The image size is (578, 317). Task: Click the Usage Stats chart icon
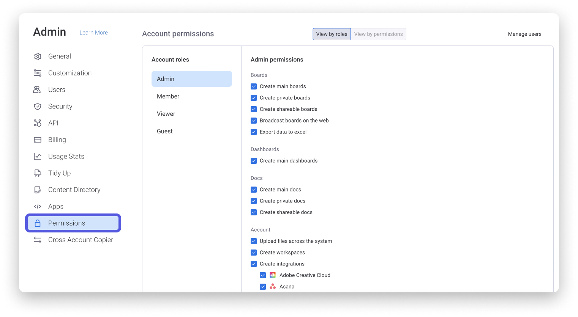click(38, 157)
